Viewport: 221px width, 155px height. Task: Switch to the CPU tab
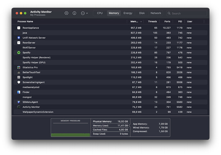click(100, 13)
